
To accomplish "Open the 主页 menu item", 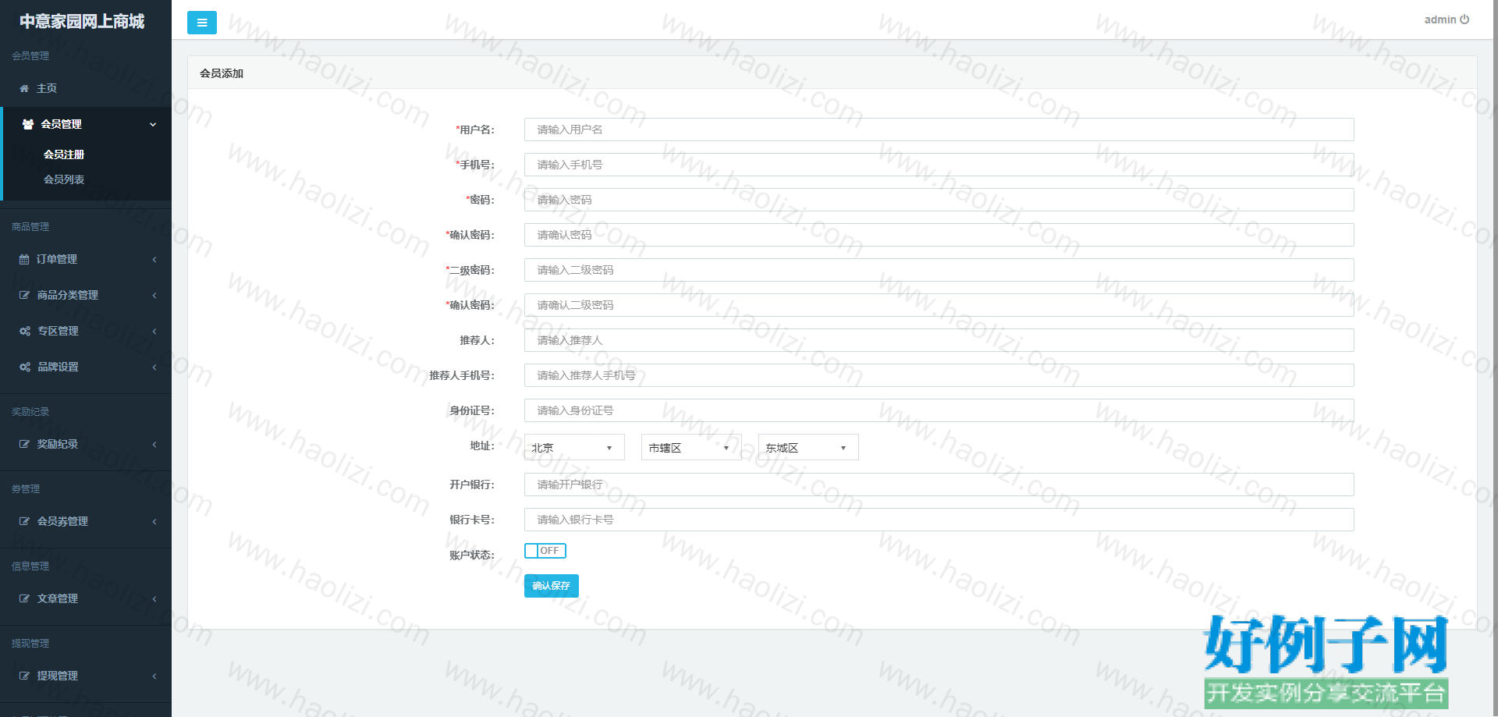I will coord(86,88).
